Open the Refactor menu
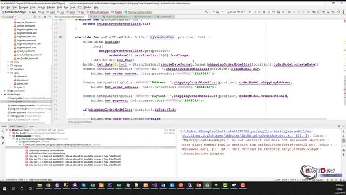 [51, 7]
